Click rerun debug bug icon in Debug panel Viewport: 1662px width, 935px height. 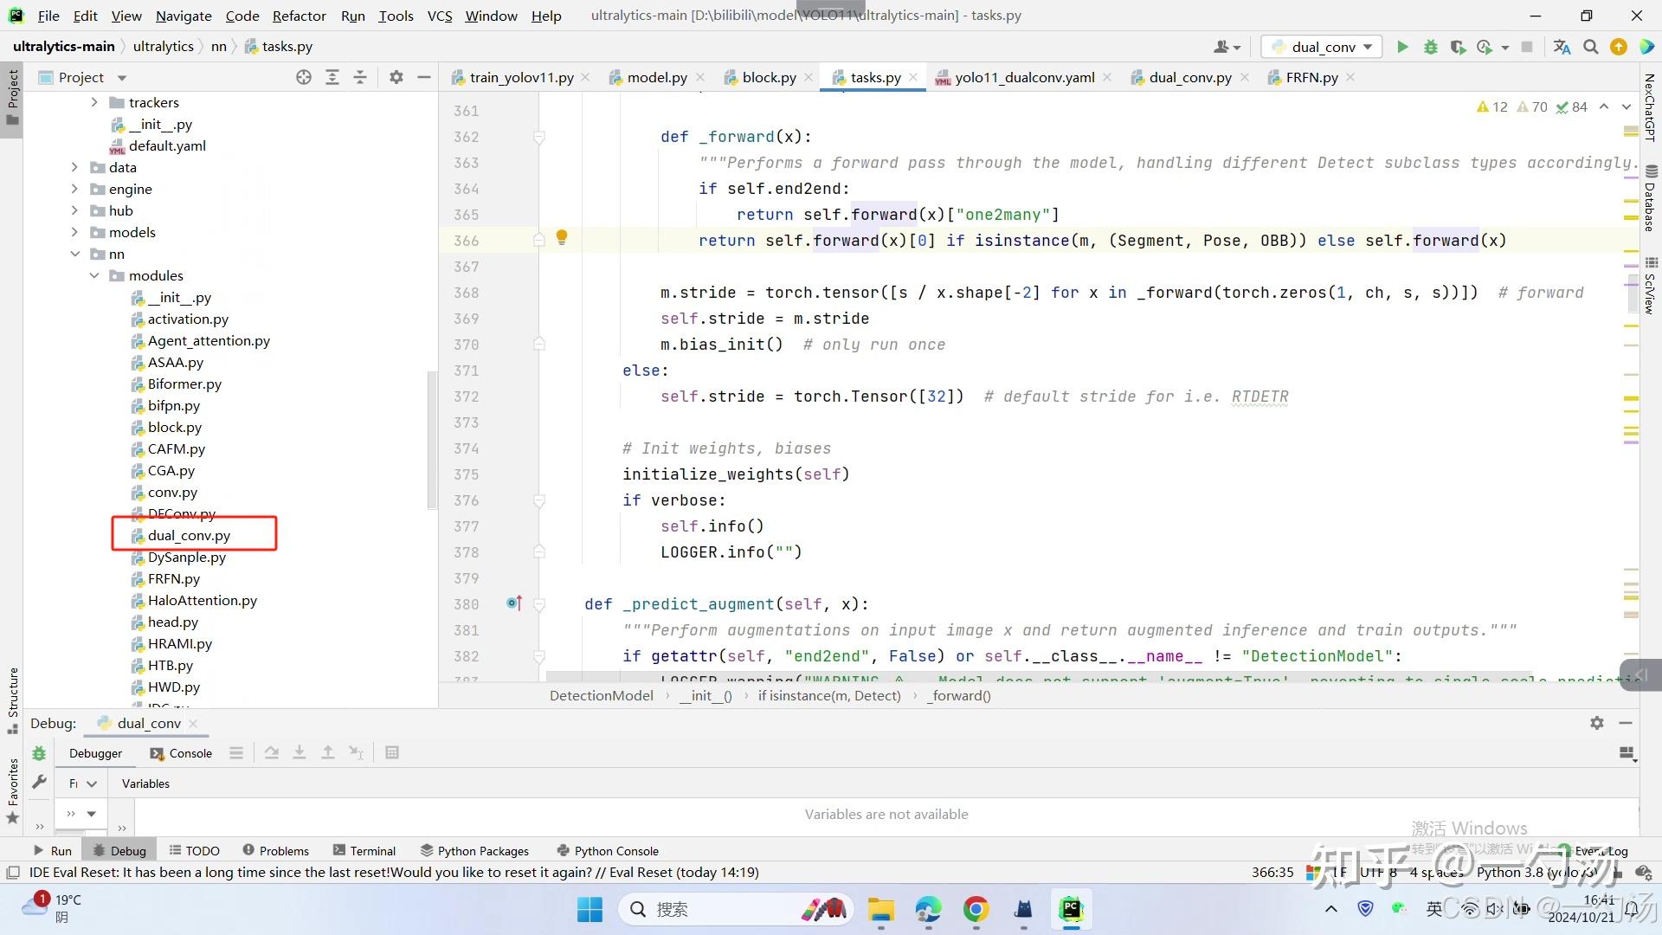pyautogui.click(x=39, y=753)
